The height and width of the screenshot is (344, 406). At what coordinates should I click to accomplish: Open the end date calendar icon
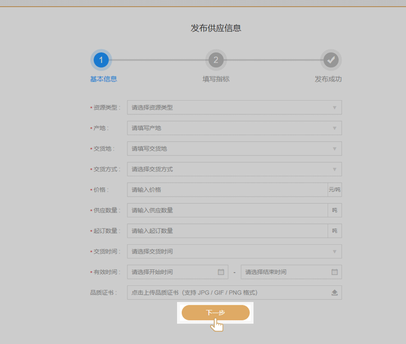[334, 272]
